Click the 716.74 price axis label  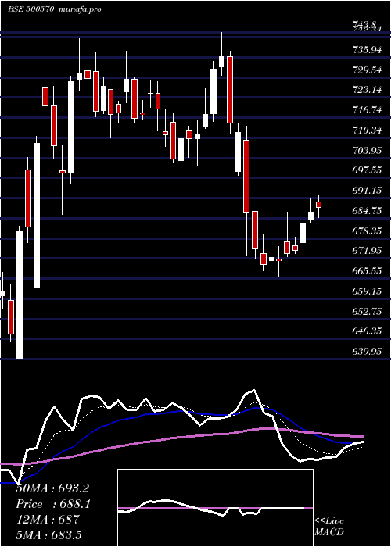(x=367, y=111)
